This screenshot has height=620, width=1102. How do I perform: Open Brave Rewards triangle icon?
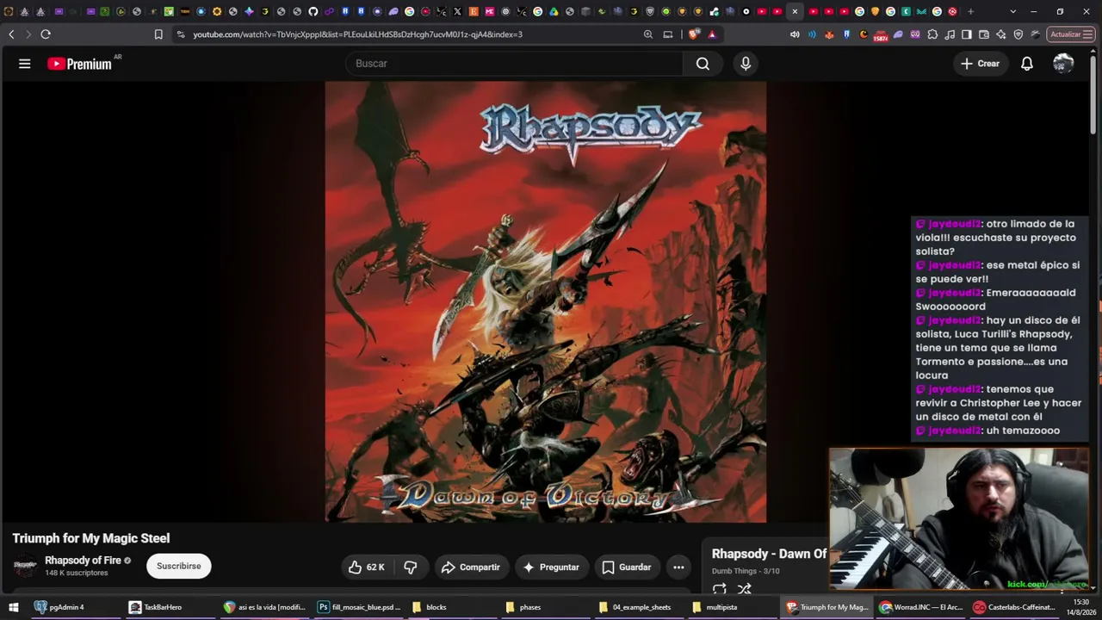coord(712,34)
